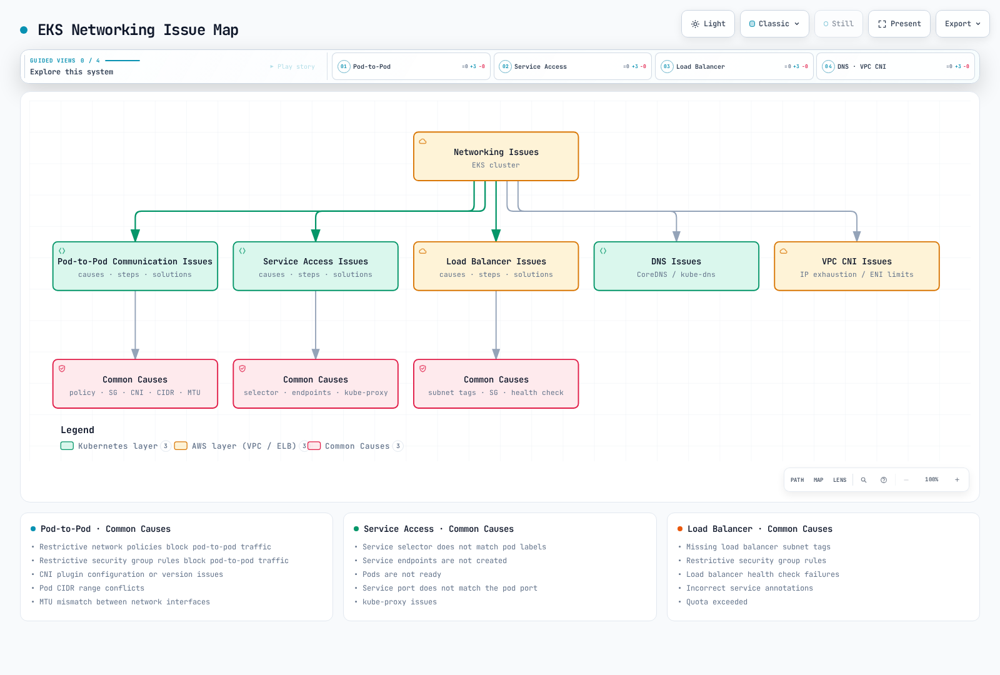The width and height of the screenshot is (1000, 675).
Task: Click the AWS layer orange color swatch
Action: click(181, 446)
